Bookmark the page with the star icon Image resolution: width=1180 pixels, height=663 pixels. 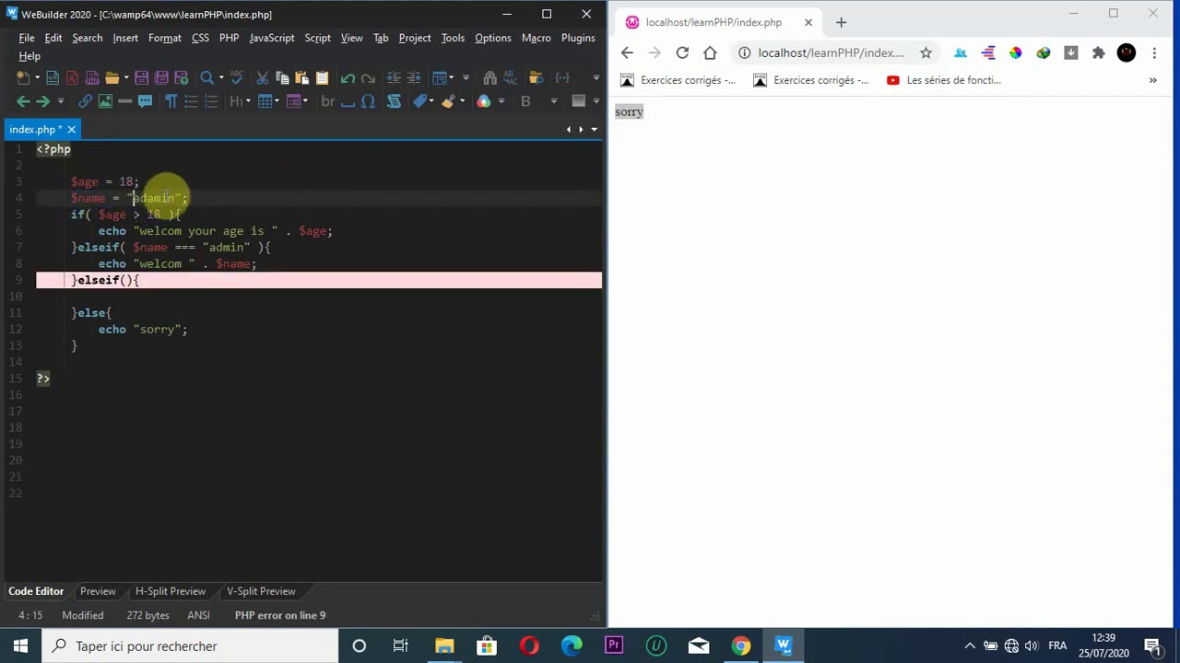coord(926,52)
